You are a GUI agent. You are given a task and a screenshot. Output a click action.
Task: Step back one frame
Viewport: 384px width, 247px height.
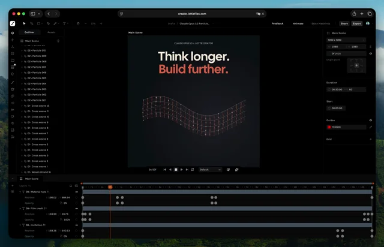point(170,170)
